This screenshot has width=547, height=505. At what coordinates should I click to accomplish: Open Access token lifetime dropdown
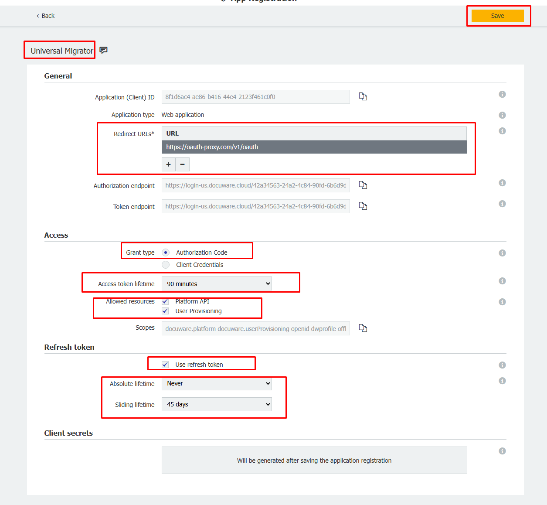pyautogui.click(x=217, y=283)
